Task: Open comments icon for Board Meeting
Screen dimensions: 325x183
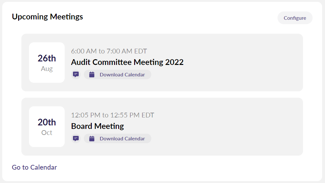Action: click(x=76, y=138)
